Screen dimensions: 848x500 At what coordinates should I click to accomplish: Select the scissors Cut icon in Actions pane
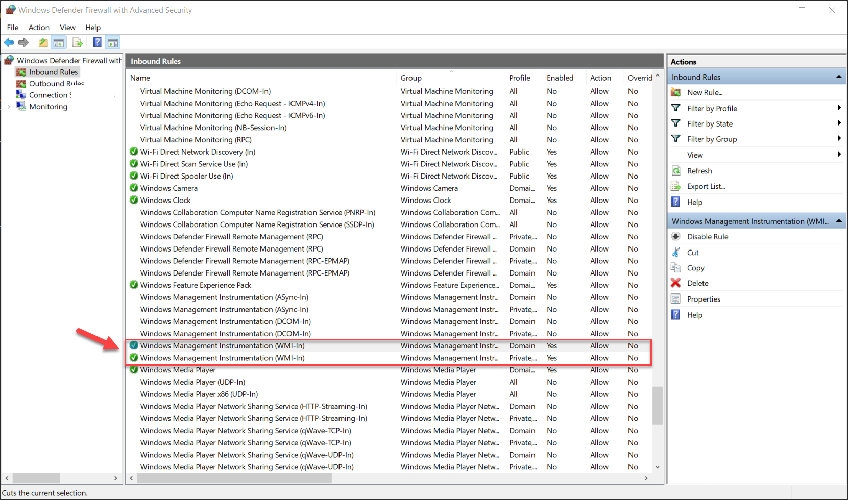(676, 252)
